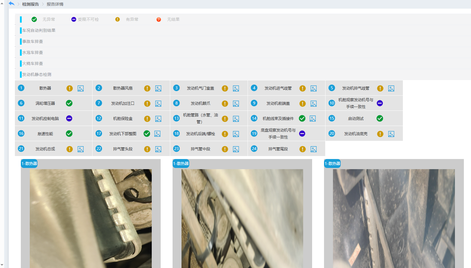
Task: Open picture icon for 发动机加注口
Action: pyautogui.click(x=158, y=104)
